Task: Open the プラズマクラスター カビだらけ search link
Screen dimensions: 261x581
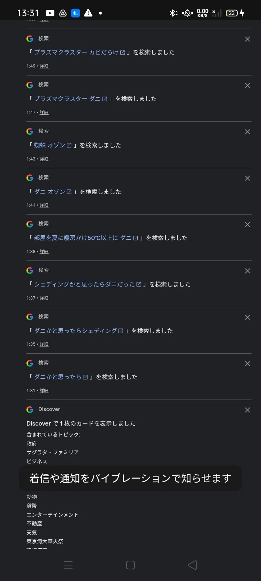Action: pyautogui.click(x=79, y=52)
